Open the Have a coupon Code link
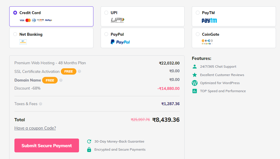Image resolution: width=280 pixels, height=159 pixels. click(35, 128)
